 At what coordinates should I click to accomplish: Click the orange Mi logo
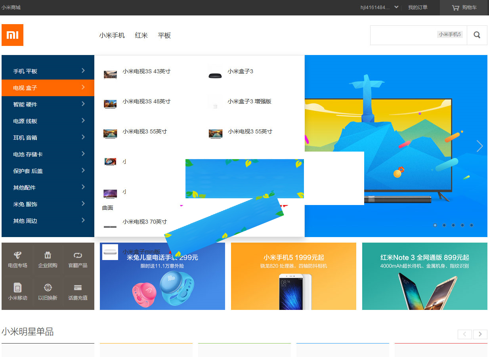[12, 35]
